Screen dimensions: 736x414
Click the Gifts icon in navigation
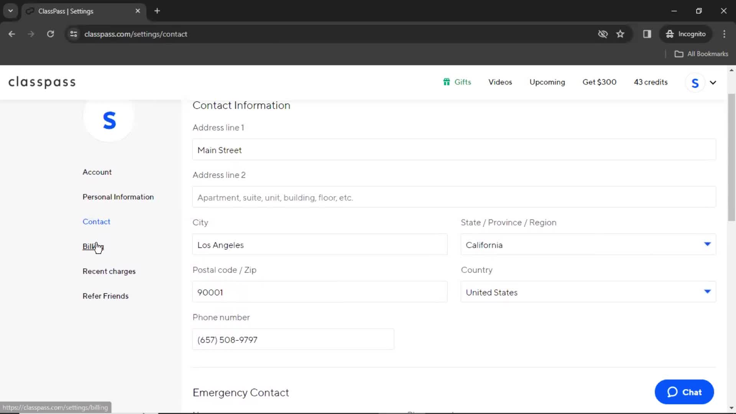tap(446, 81)
